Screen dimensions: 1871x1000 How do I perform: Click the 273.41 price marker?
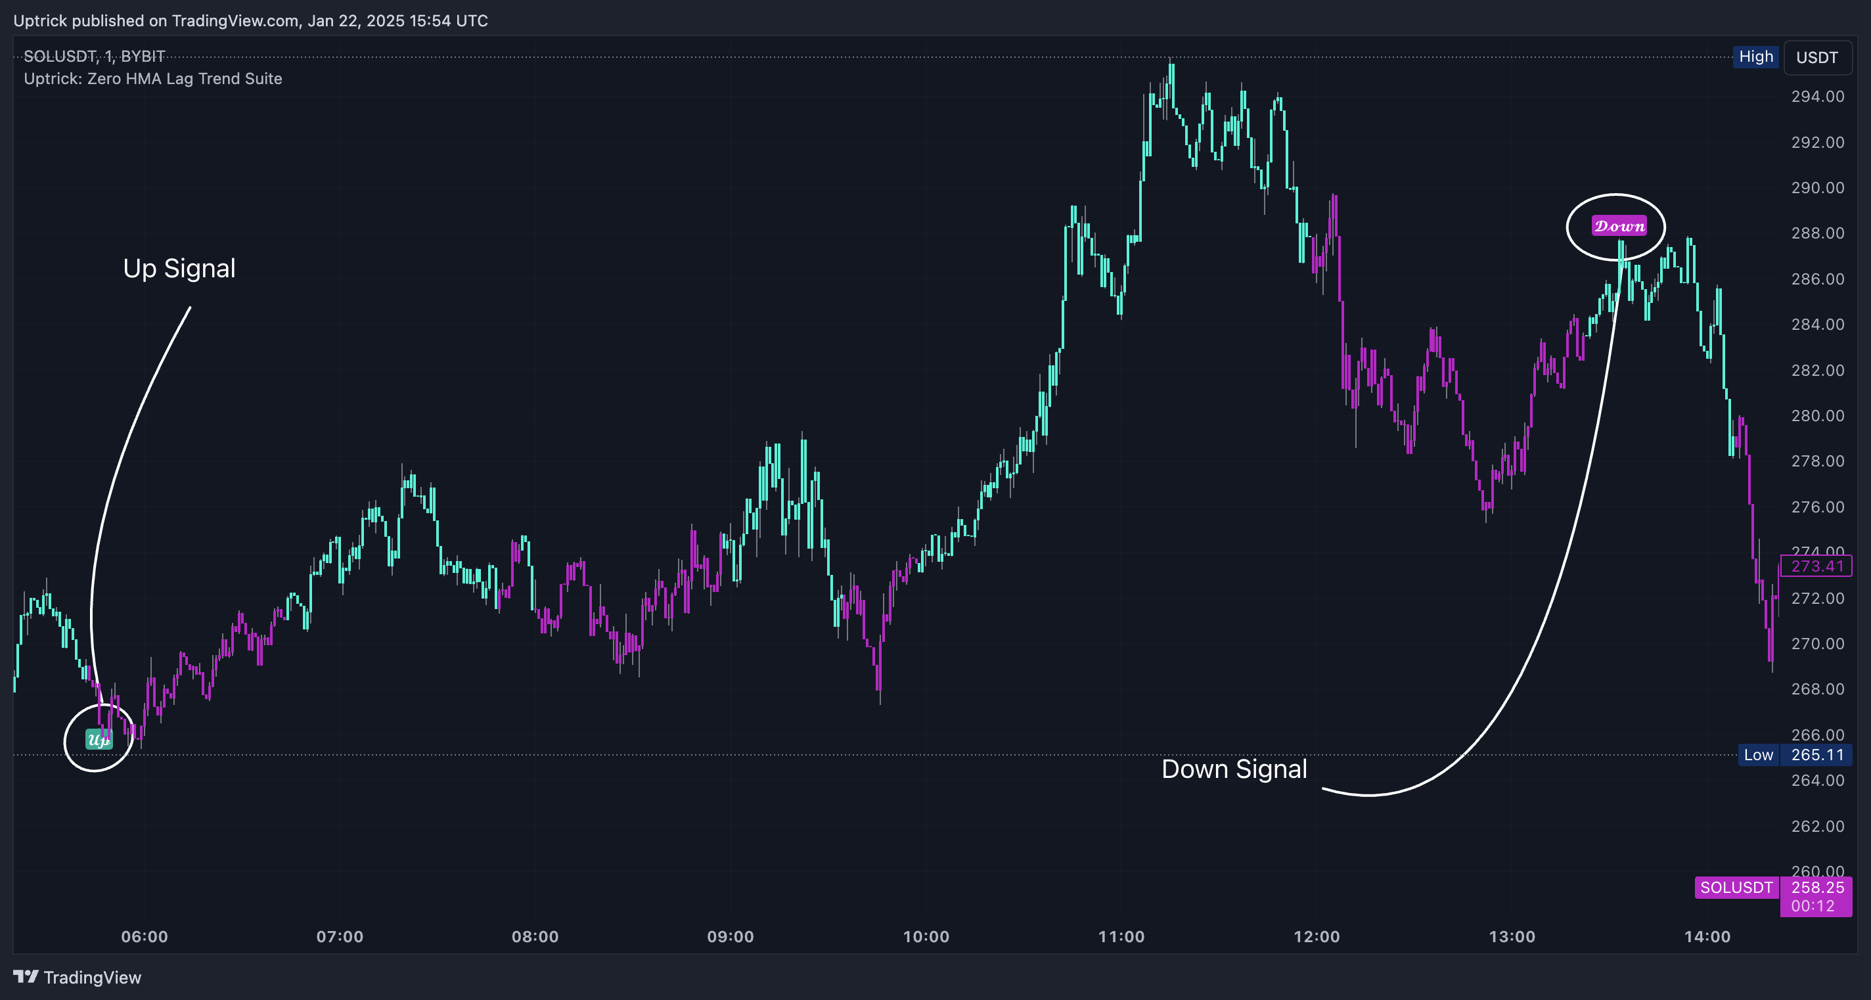point(1816,566)
